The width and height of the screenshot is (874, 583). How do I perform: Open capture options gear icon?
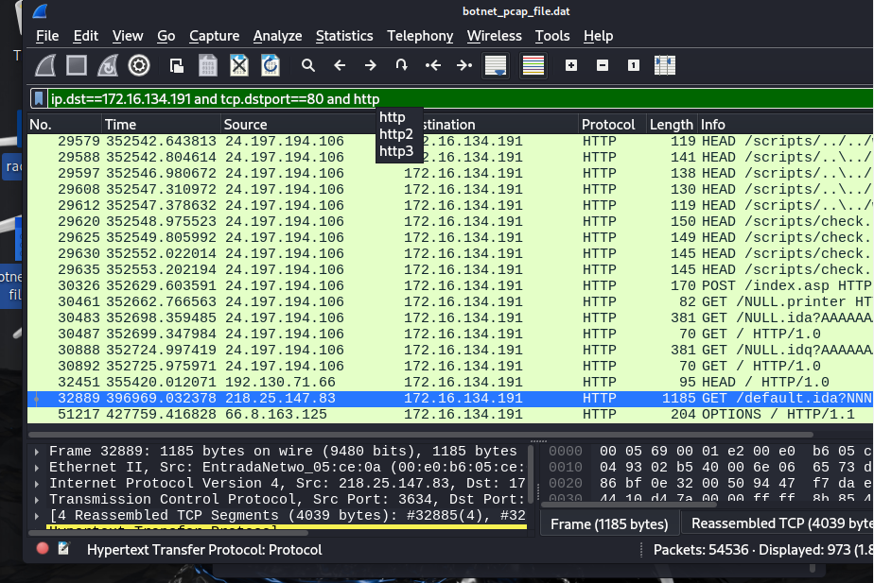[x=139, y=65]
